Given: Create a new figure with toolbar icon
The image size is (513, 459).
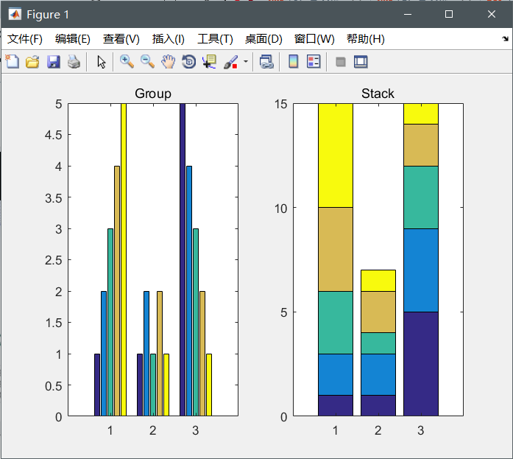Looking at the screenshot, I should [12, 62].
